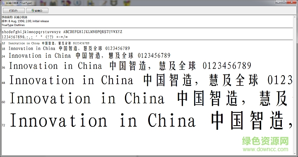Click the '1234567890.:,;' digits and symbols line
Screen dimensions: 298x157
pos(35,37)
